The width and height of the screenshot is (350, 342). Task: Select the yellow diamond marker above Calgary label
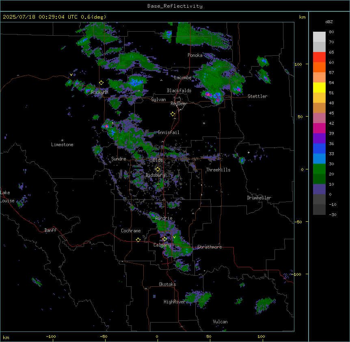tap(164, 239)
